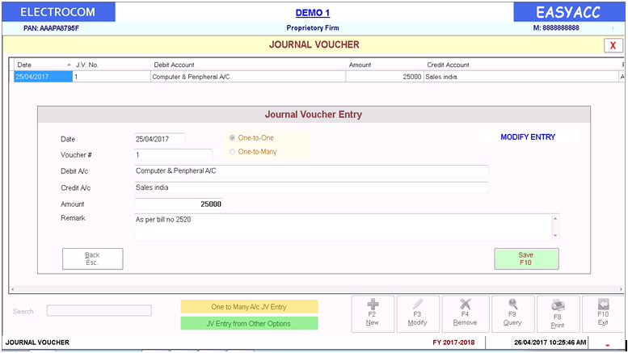
Task: Click Remark scrollbar down arrow
Action: pos(555,236)
